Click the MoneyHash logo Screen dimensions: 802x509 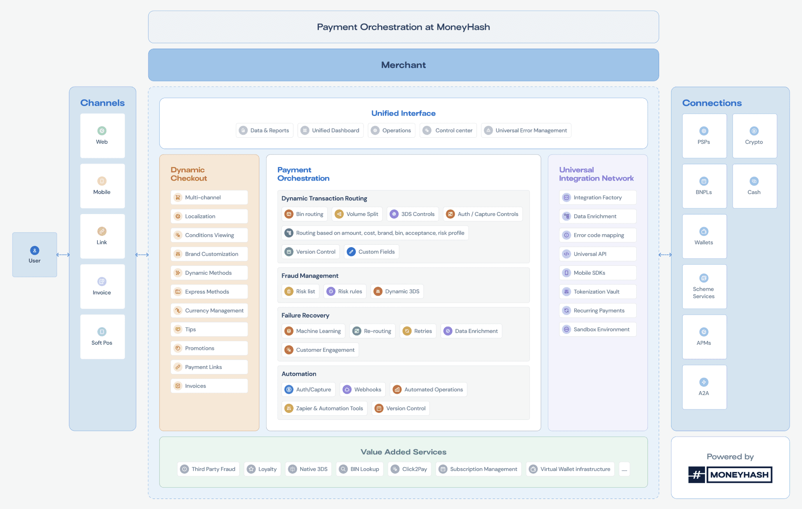730,474
